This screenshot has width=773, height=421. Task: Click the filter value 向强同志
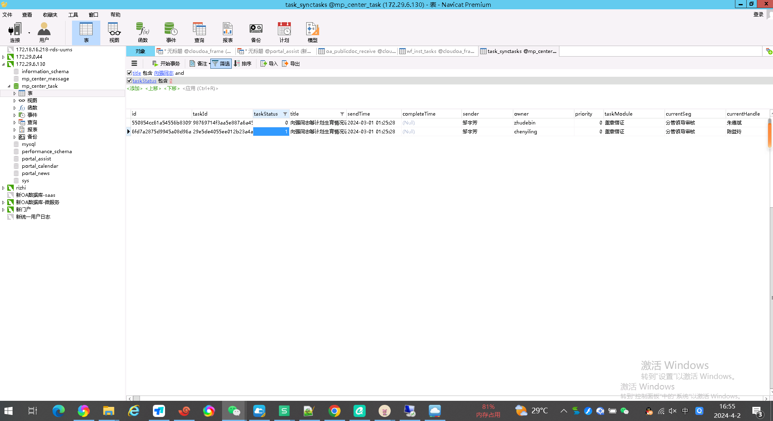point(164,73)
